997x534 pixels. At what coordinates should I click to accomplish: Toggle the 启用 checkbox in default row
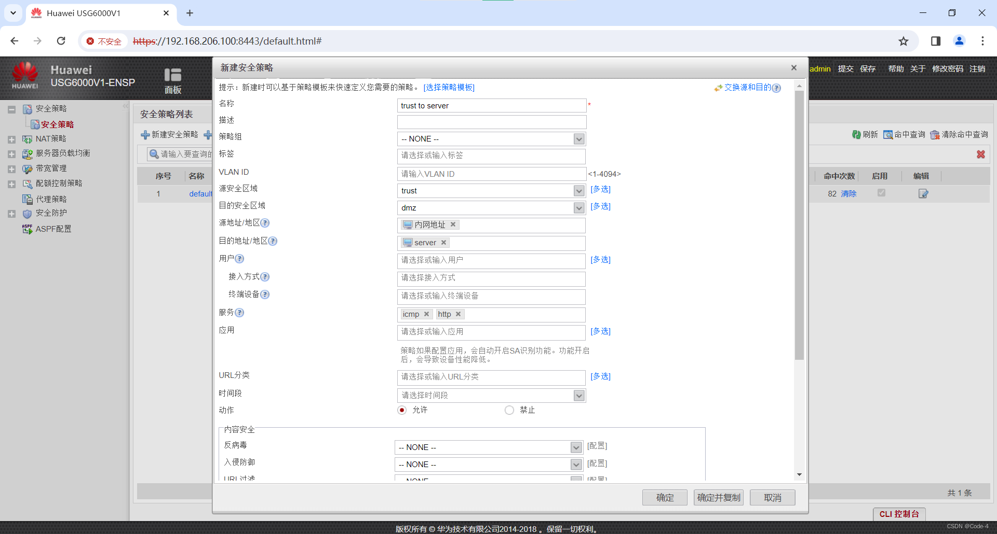pos(881,193)
